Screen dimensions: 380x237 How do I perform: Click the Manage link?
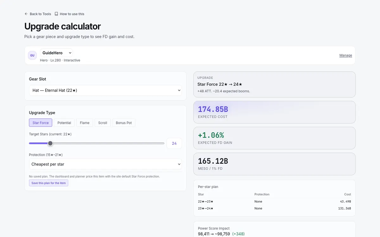346,55
